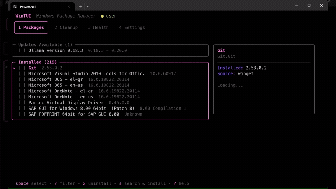This screenshot has height=189, width=336.
Task: Click the 8.00 Compilation 1 version text
Action: click(x=163, y=108)
